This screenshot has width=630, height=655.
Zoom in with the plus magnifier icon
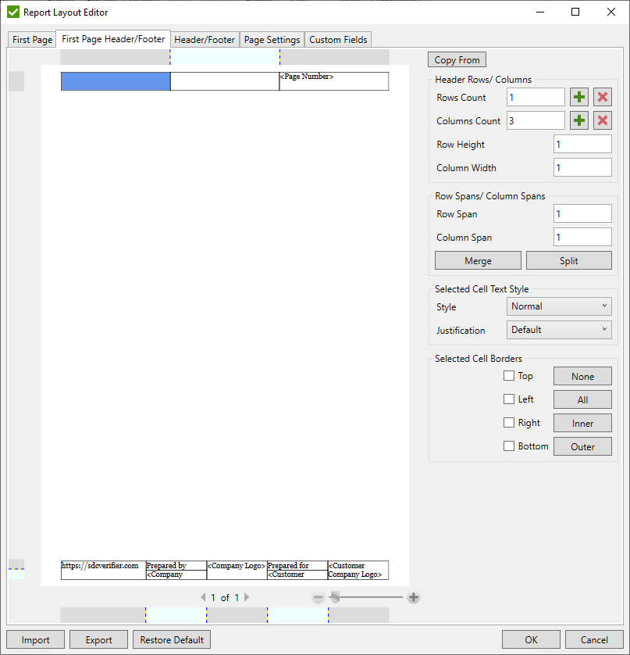coord(413,597)
